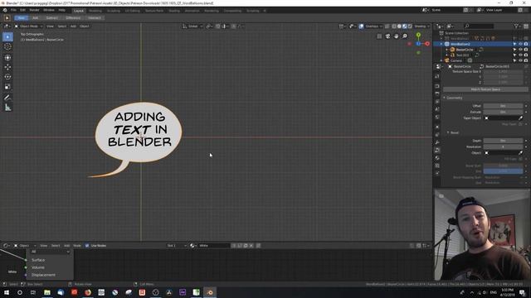The width and height of the screenshot is (531, 298).
Task: Click the red X axis gizmo
Action: point(427,44)
